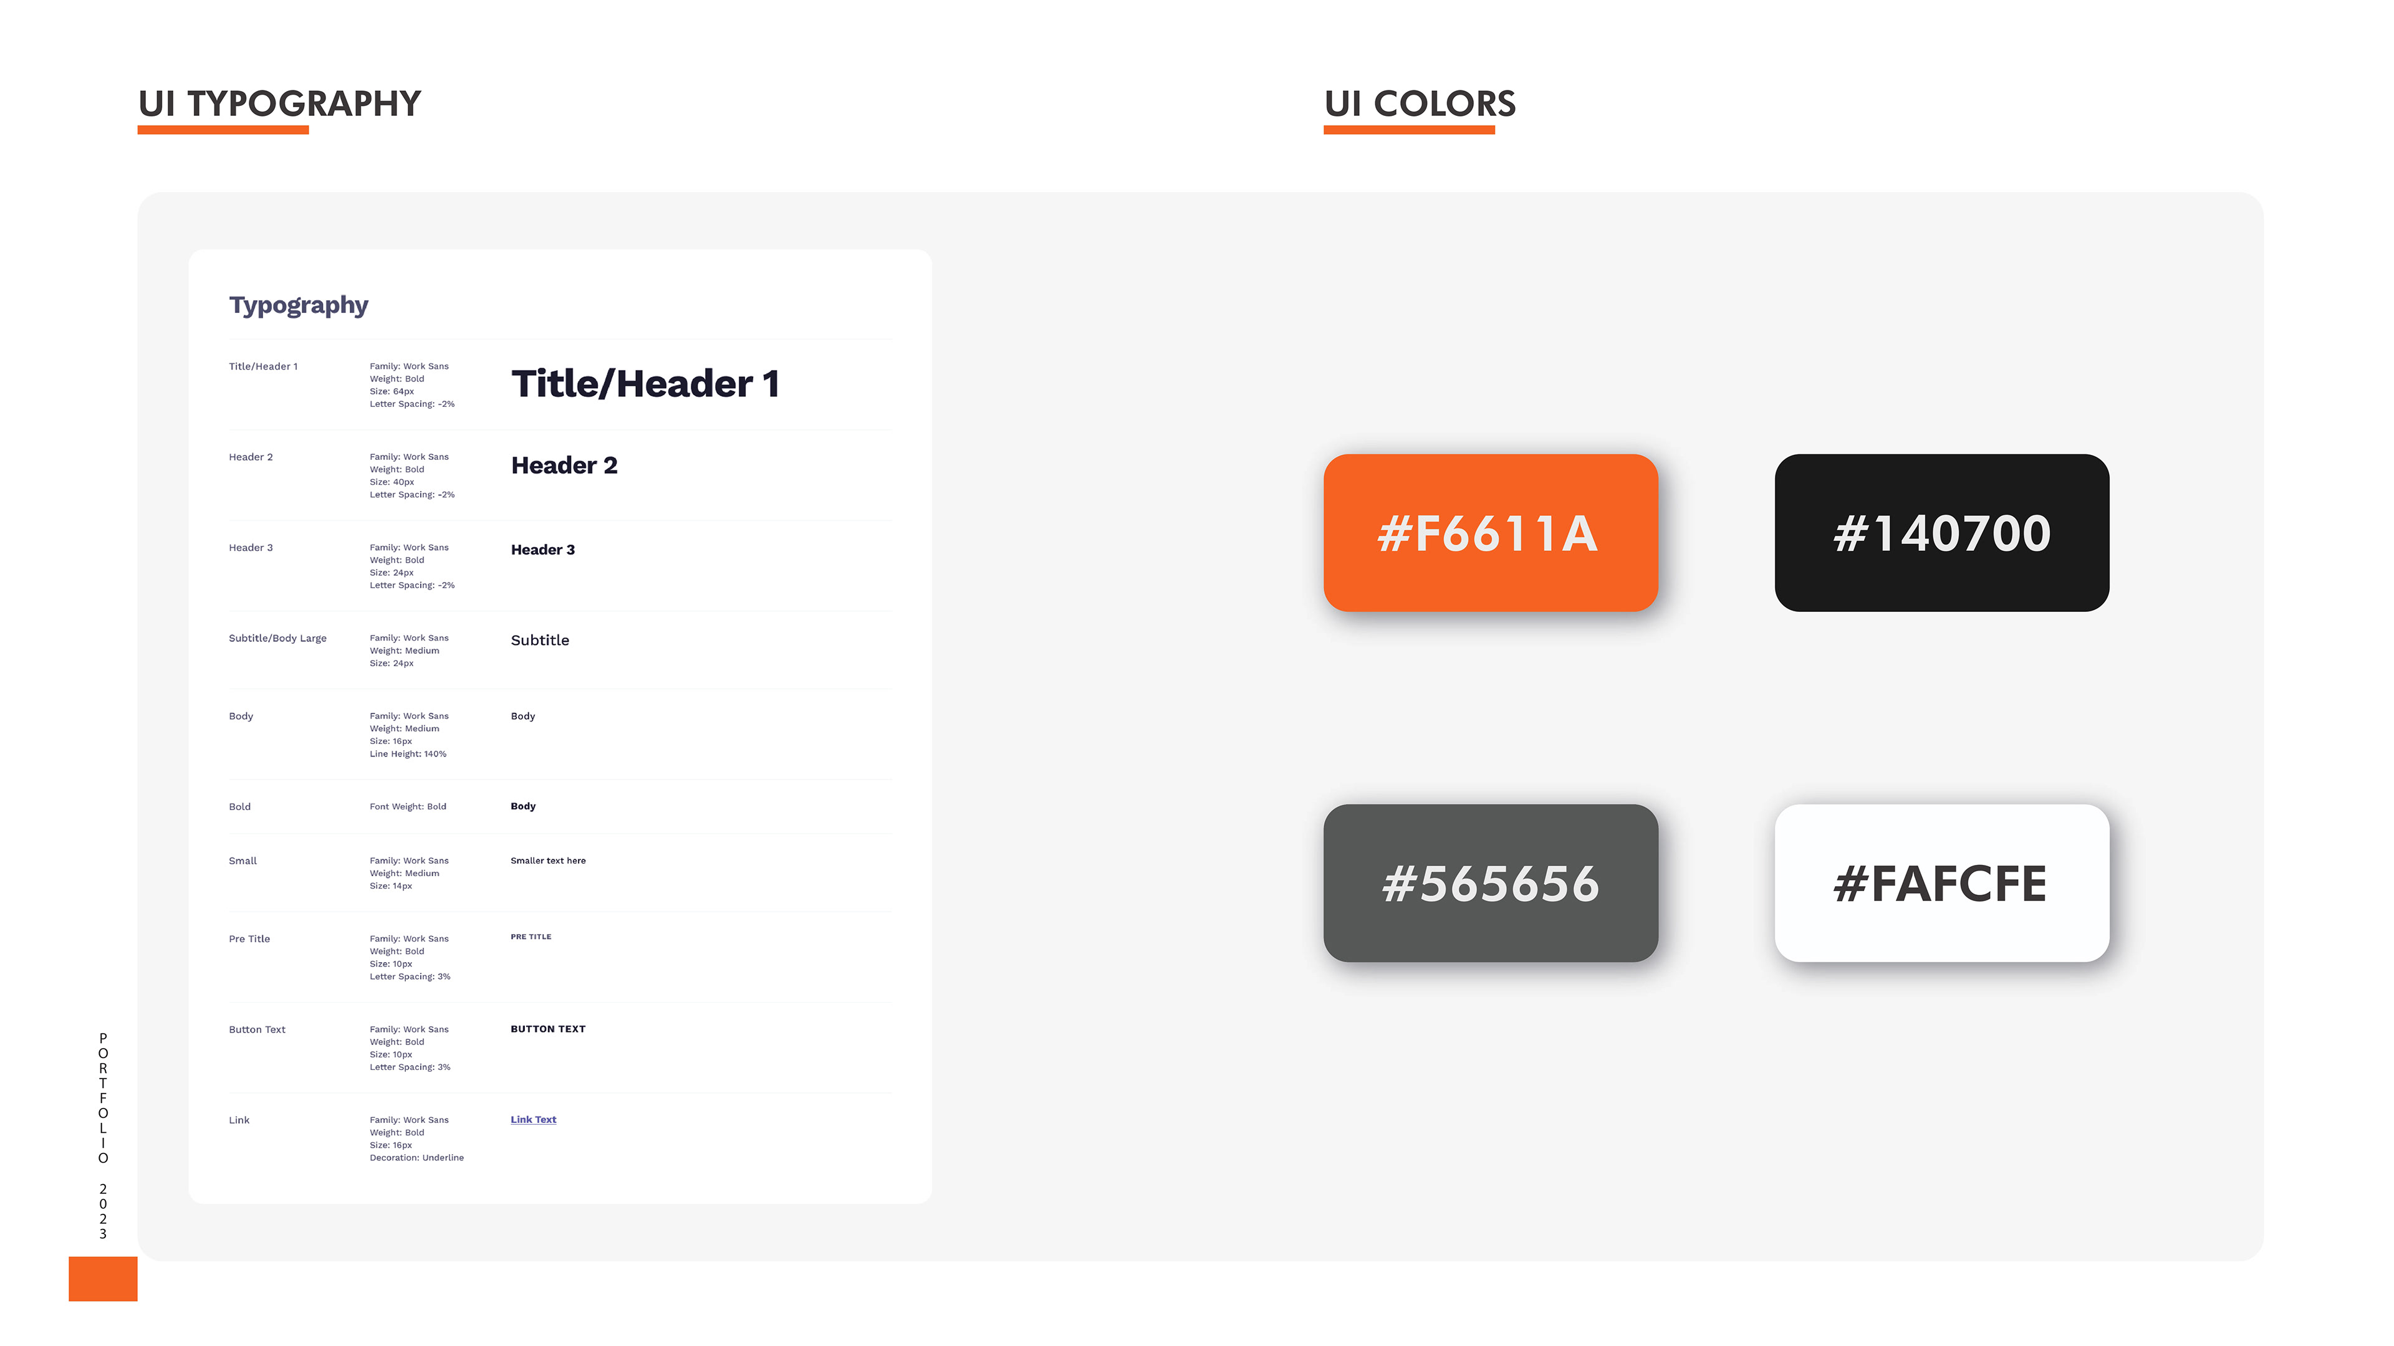Image resolution: width=2394 pixels, height=1346 pixels.
Task: Select the Subtitle/Body Large row label
Action: [278, 638]
